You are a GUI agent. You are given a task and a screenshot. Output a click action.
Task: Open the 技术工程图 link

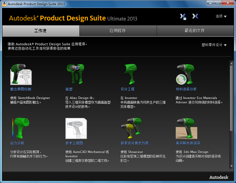[74, 143]
